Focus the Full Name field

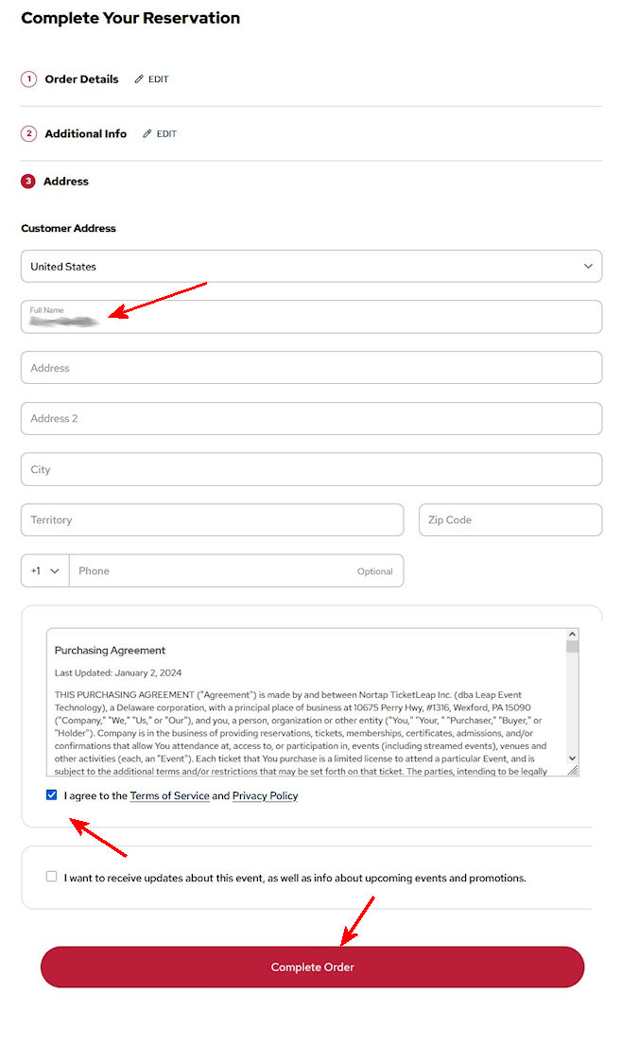[311, 318]
